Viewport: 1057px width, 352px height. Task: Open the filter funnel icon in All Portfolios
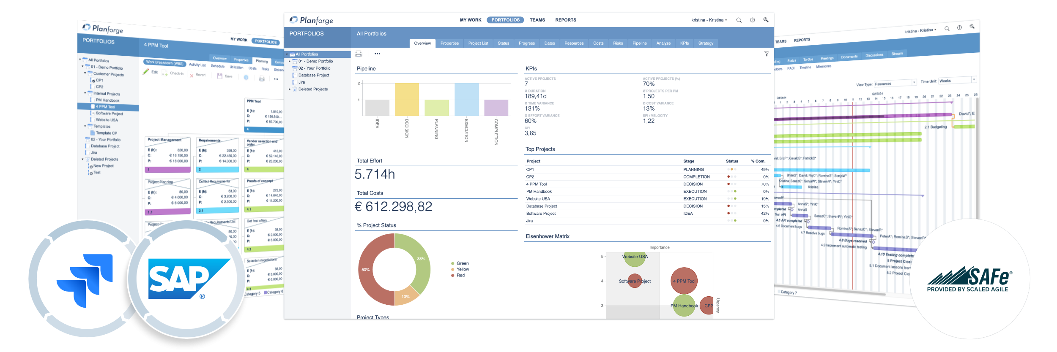click(x=767, y=54)
